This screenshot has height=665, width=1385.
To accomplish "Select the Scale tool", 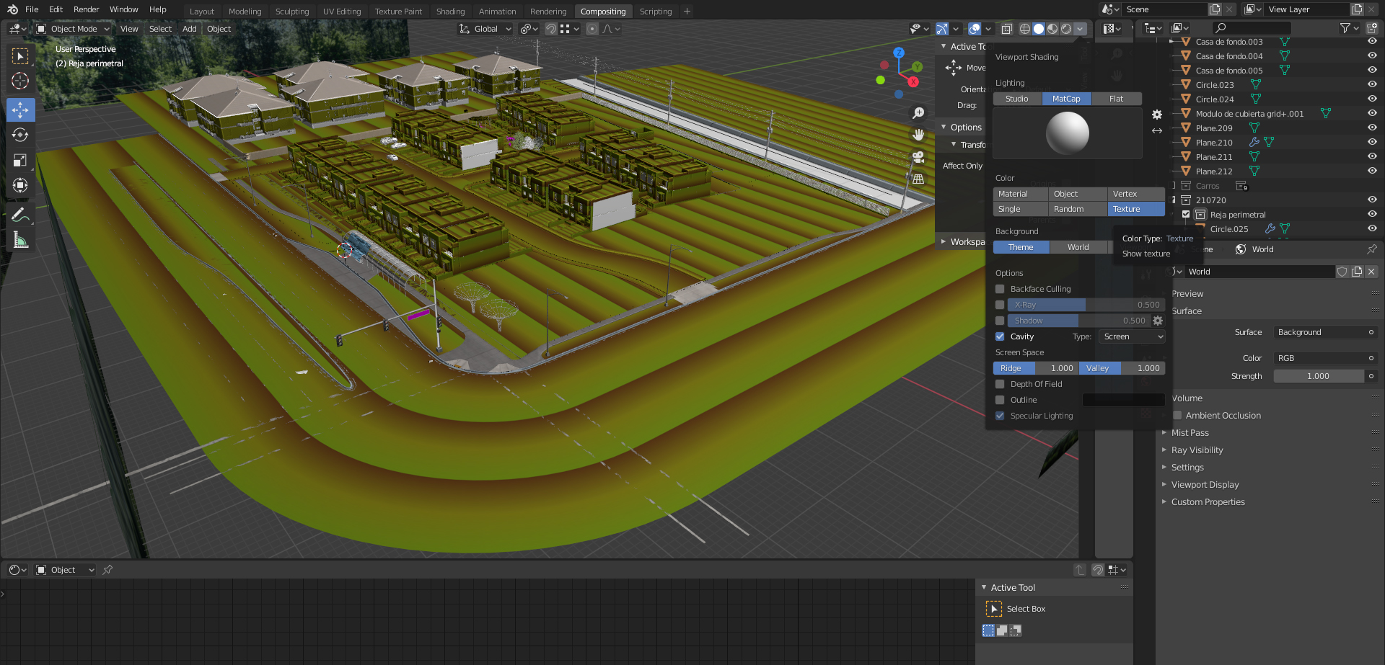I will [20, 160].
